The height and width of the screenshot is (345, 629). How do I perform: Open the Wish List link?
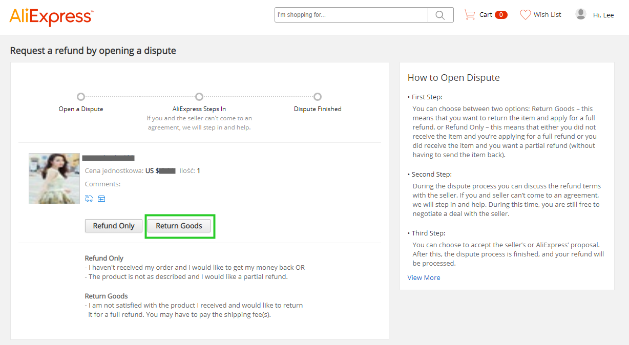click(x=547, y=15)
